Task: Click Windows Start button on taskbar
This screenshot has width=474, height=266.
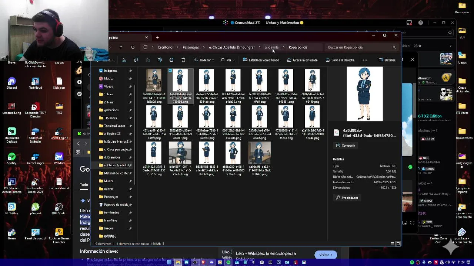Action: pyautogui.click(x=169, y=262)
